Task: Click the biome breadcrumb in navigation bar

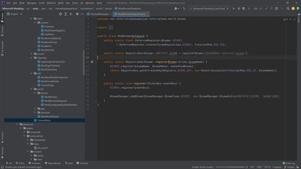Action: (x=109, y=8)
